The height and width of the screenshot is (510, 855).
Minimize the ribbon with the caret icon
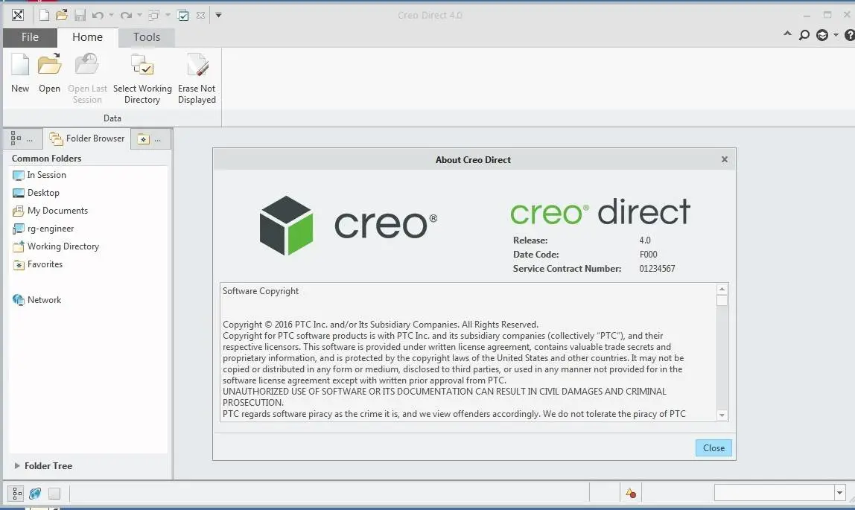[x=787, y=34]
